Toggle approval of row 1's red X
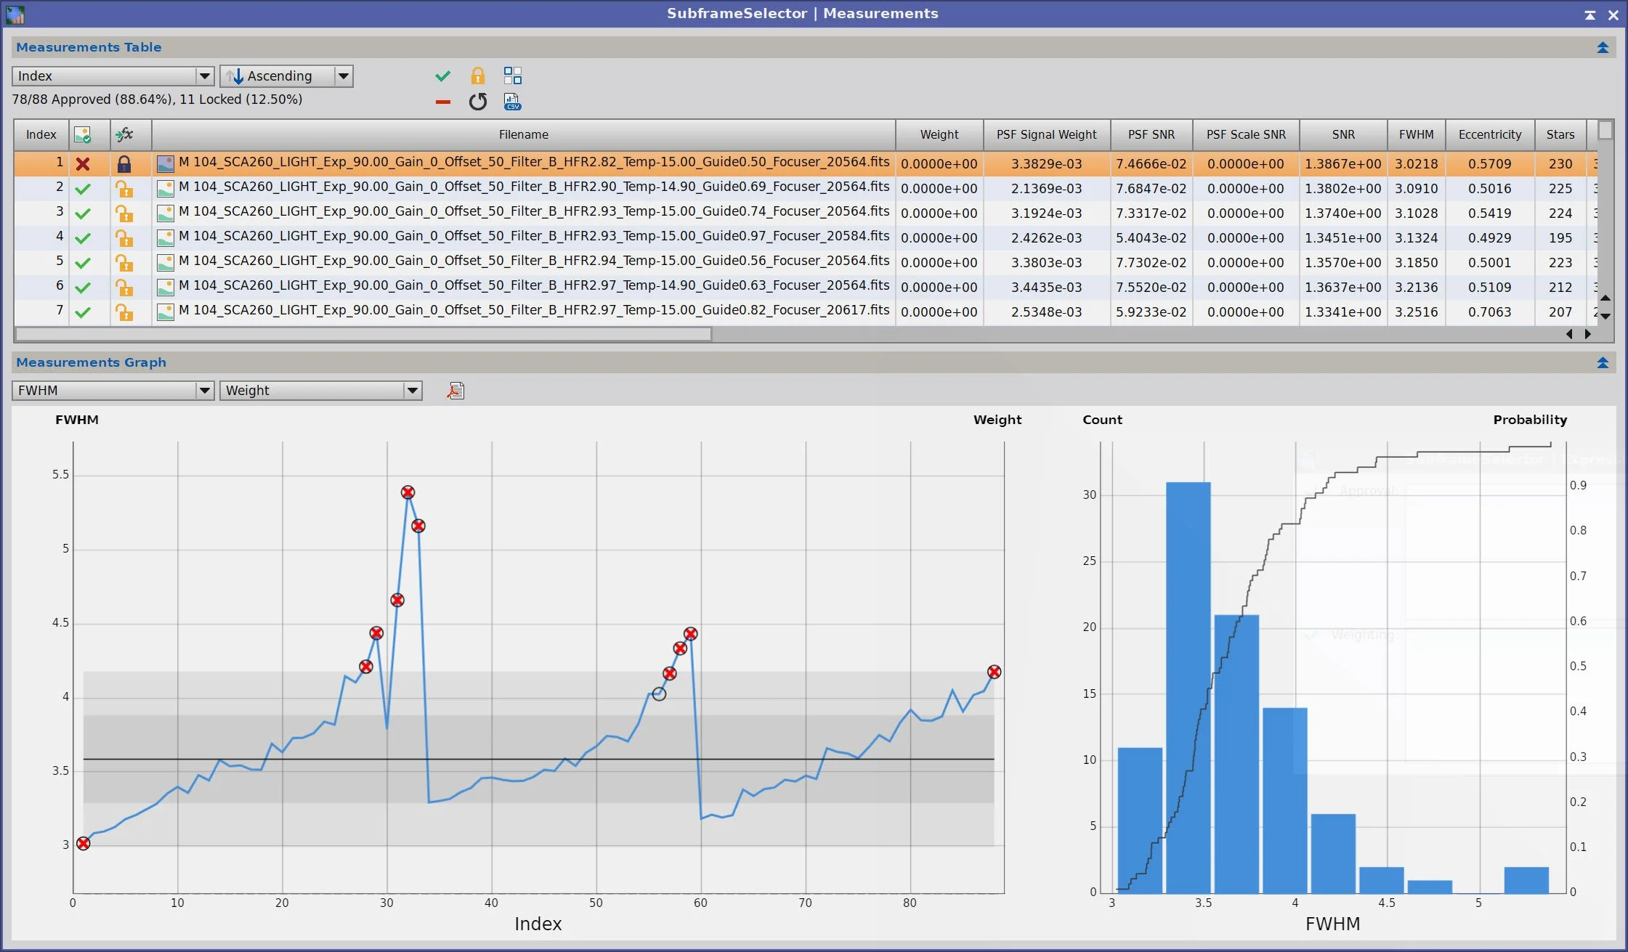This screenshot has height=952, width=1628. 83,164
